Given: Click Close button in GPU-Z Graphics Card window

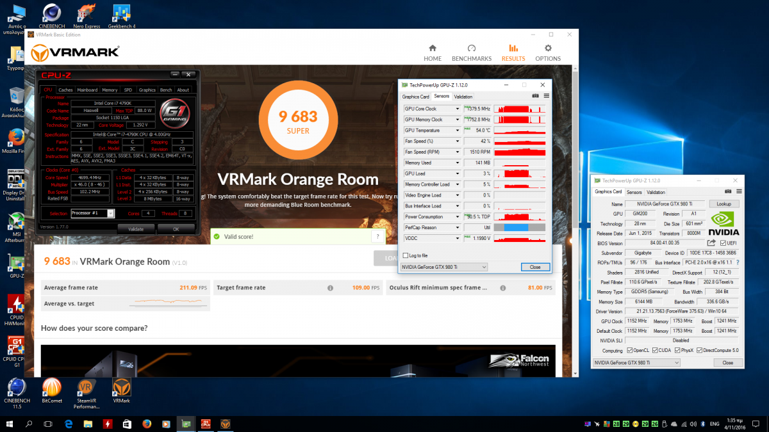Looking at the screenshot, I should coord(727,362).
